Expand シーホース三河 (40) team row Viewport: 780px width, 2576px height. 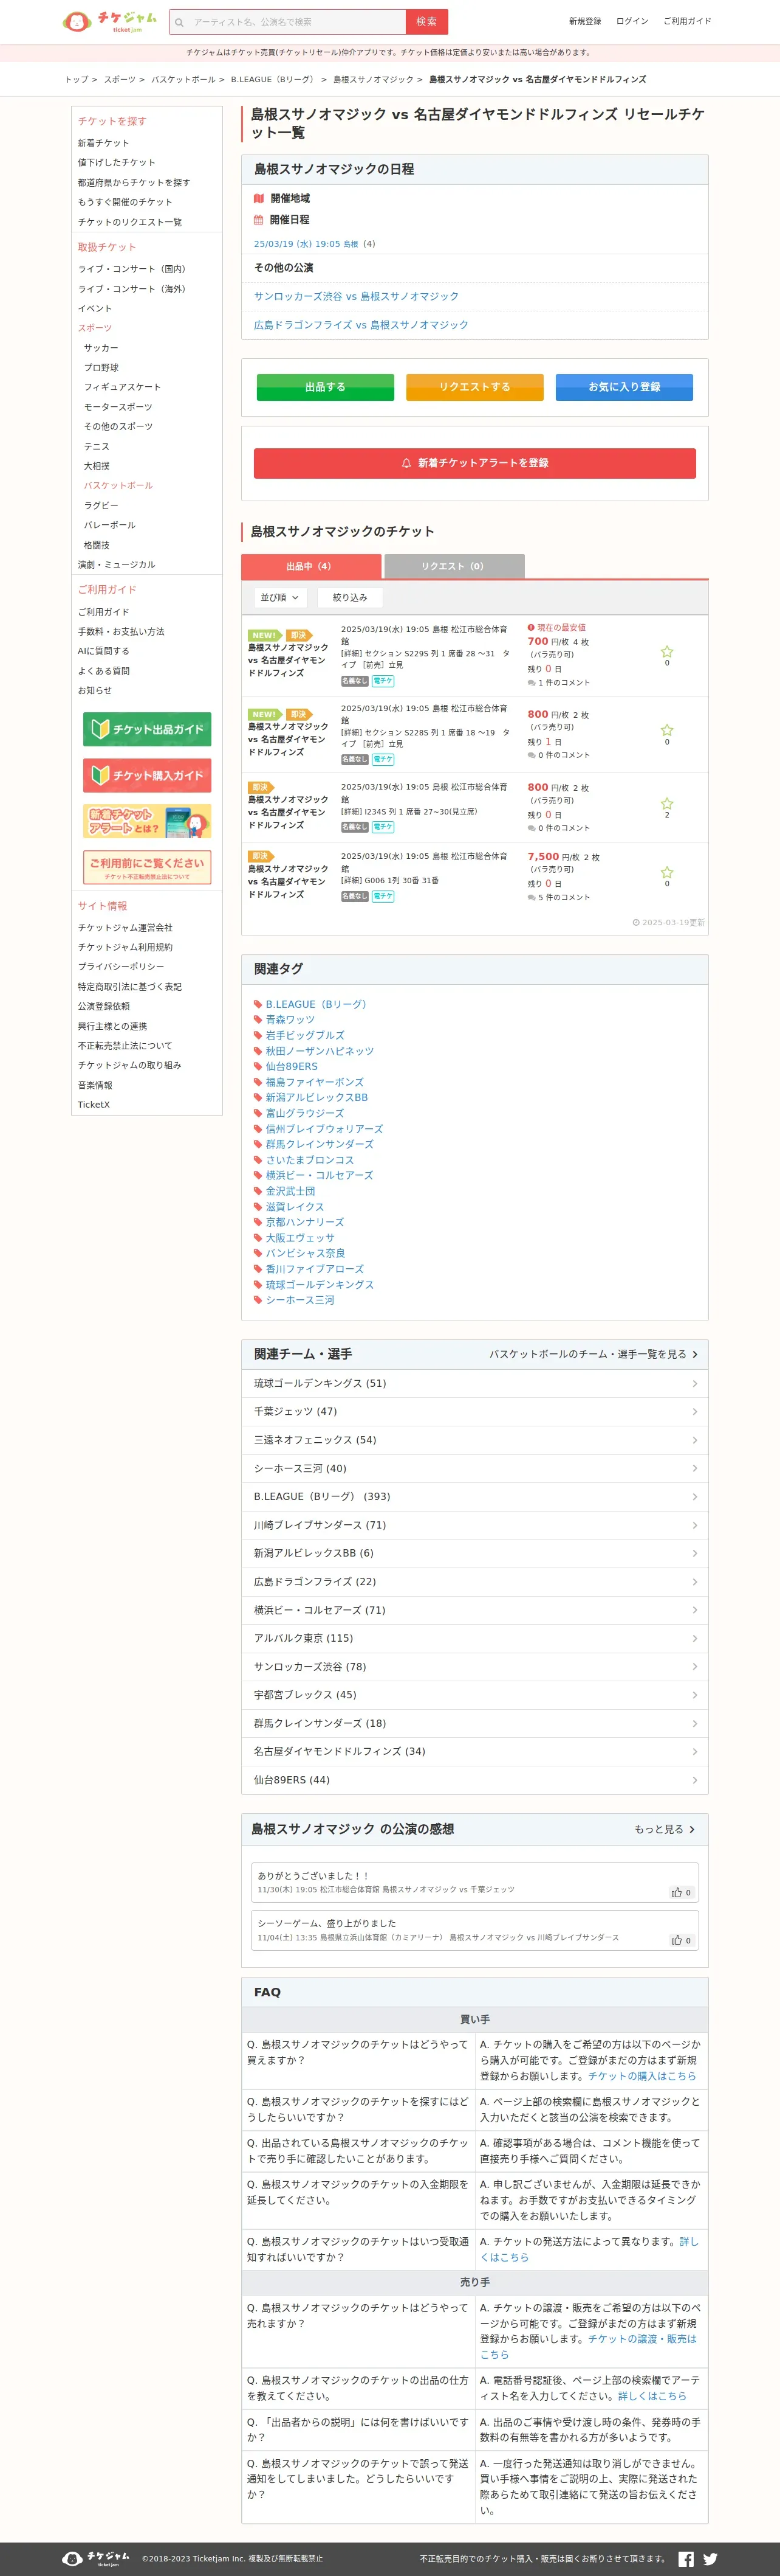tap(474, 1468)
